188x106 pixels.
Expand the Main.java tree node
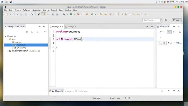(x=13, y=45)
